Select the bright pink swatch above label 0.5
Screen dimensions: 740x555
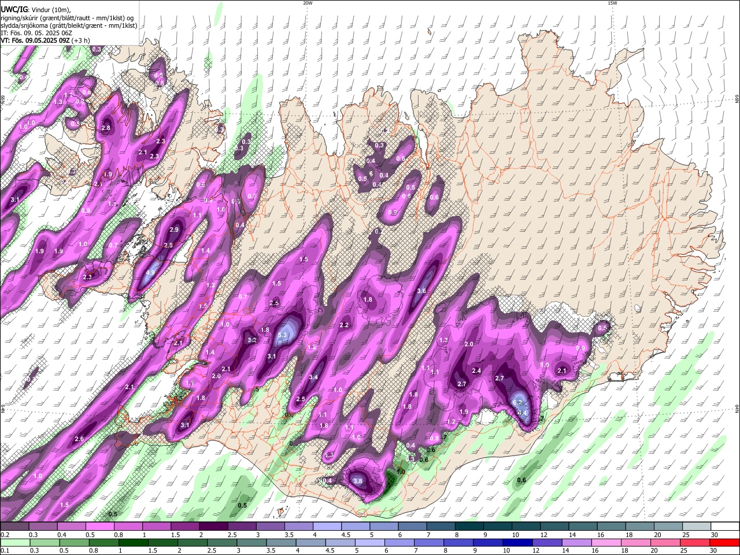coord(99,526)
